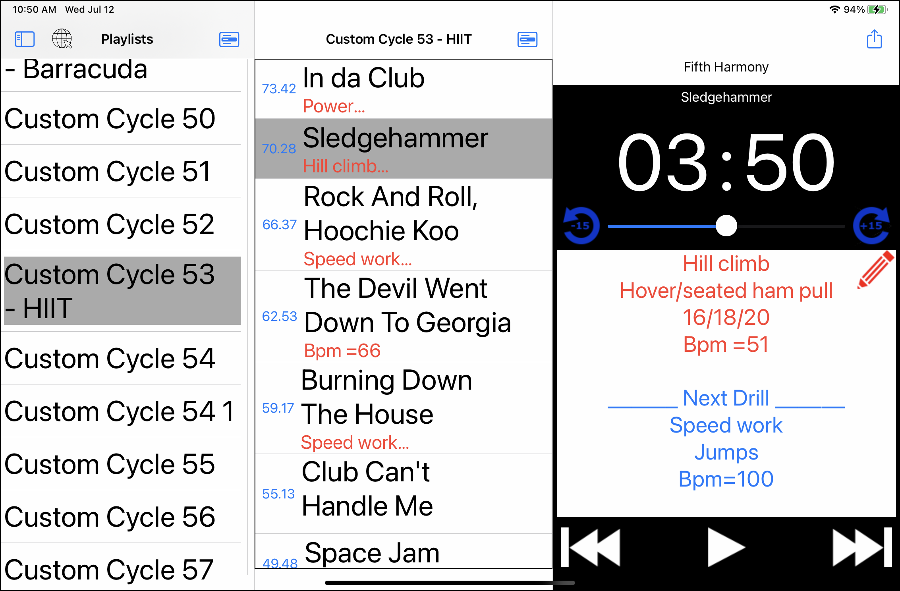Select playlist Custom Cycle 54
The width and height of the screenshot is (900, 591).
121,358
